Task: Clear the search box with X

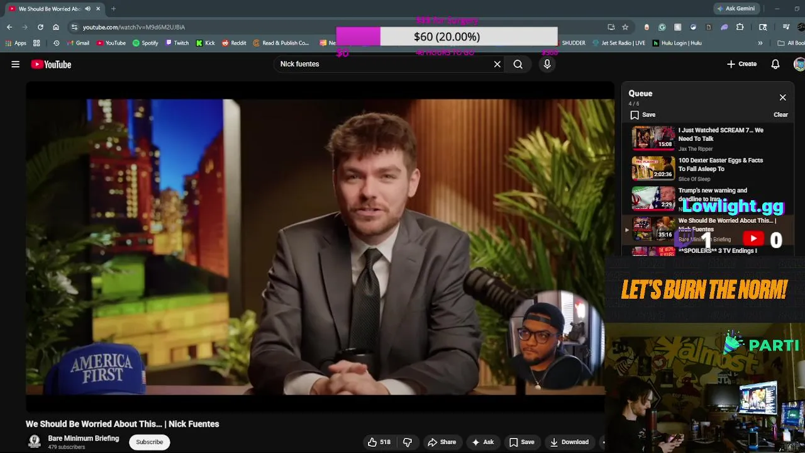Action: click(497, 64)
